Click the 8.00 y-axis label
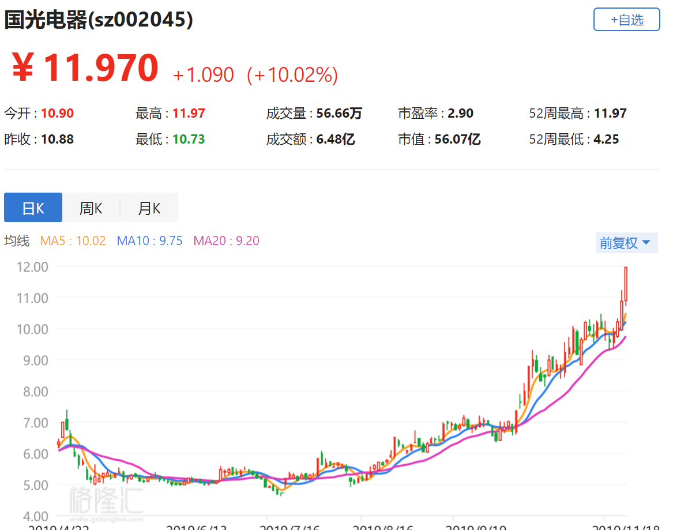 tap(35, 392)
